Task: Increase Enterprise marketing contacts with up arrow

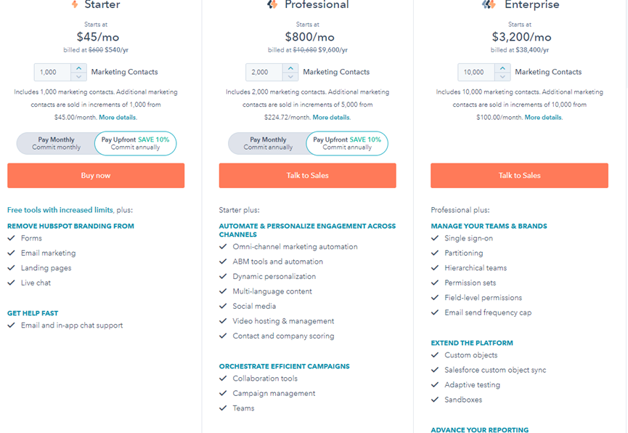Action: [502, 68]
